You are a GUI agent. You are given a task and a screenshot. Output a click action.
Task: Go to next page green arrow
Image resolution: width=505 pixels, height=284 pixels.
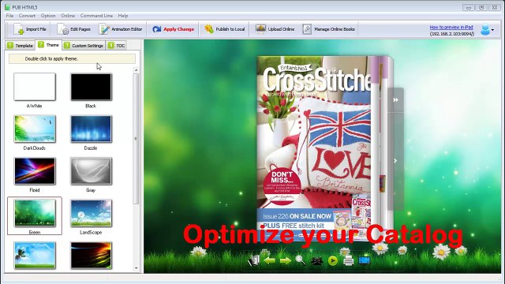(285, 260)
